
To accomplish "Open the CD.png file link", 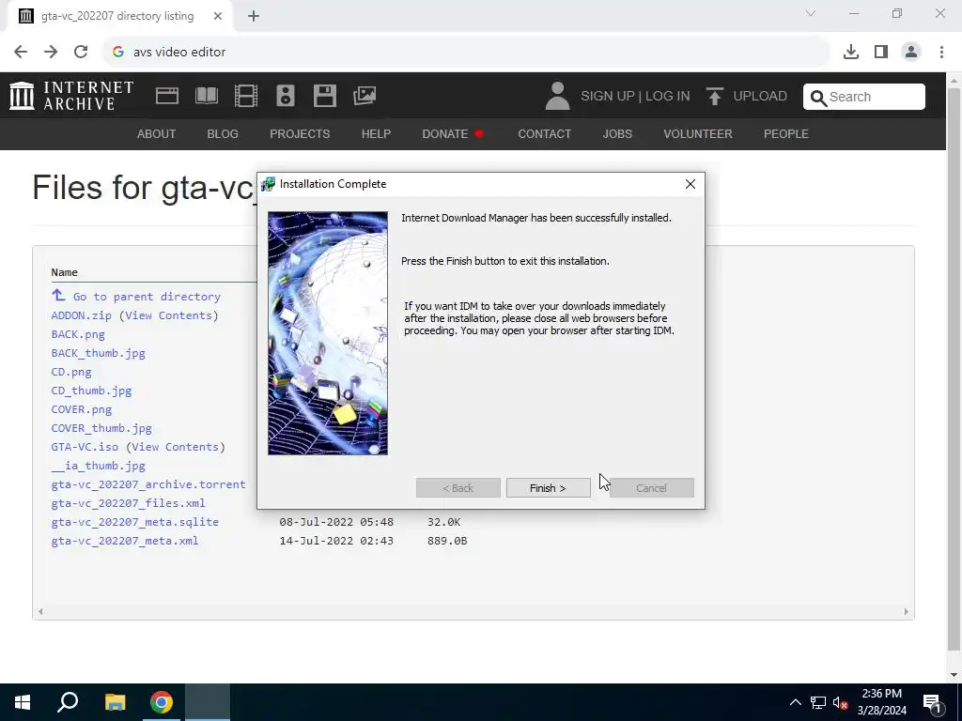I will coord(71,372).
